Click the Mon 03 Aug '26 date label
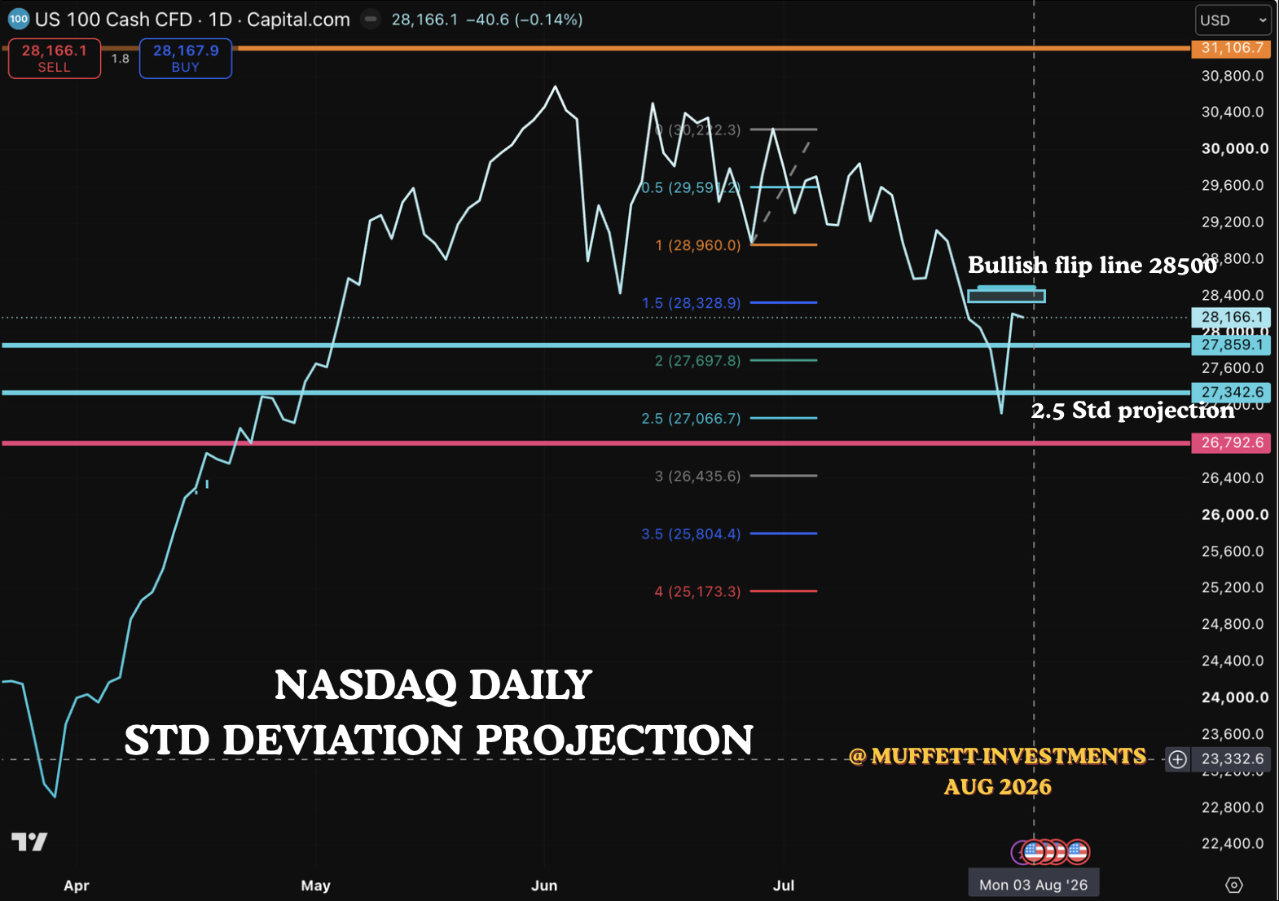The image size is (1279, 901). point(1033,885)
